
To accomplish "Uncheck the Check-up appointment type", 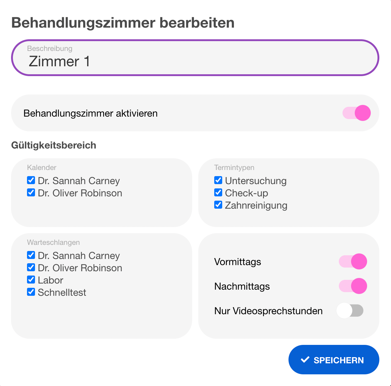I will pos(218,192).
